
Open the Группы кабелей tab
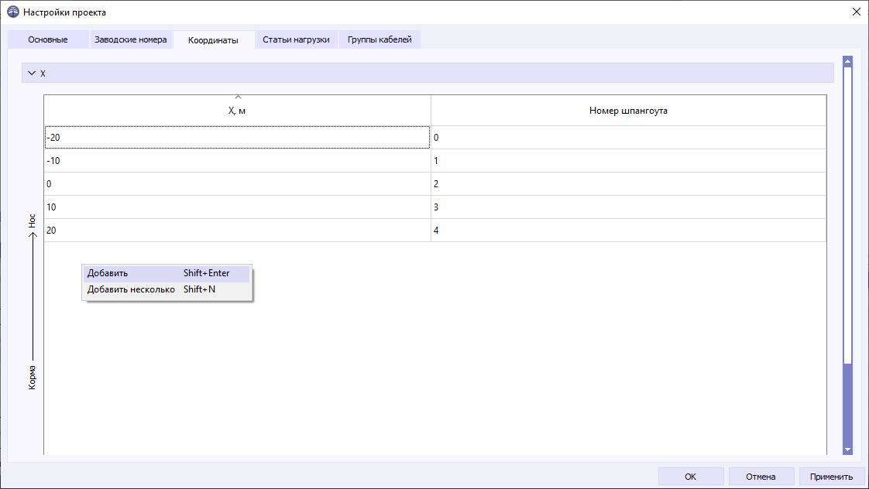point(381,39)
